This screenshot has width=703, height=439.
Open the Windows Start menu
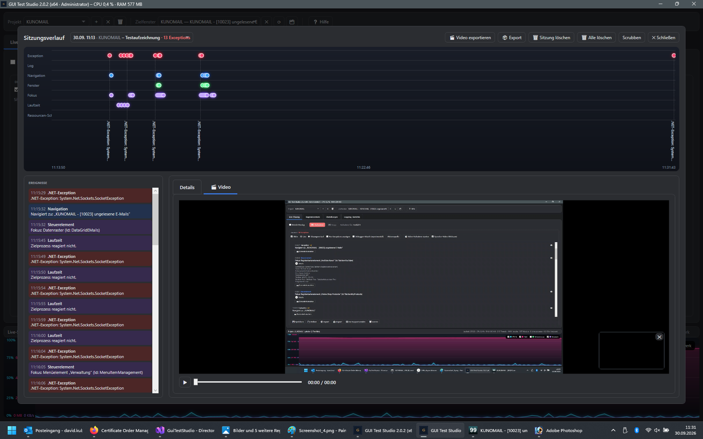point(12,431)
